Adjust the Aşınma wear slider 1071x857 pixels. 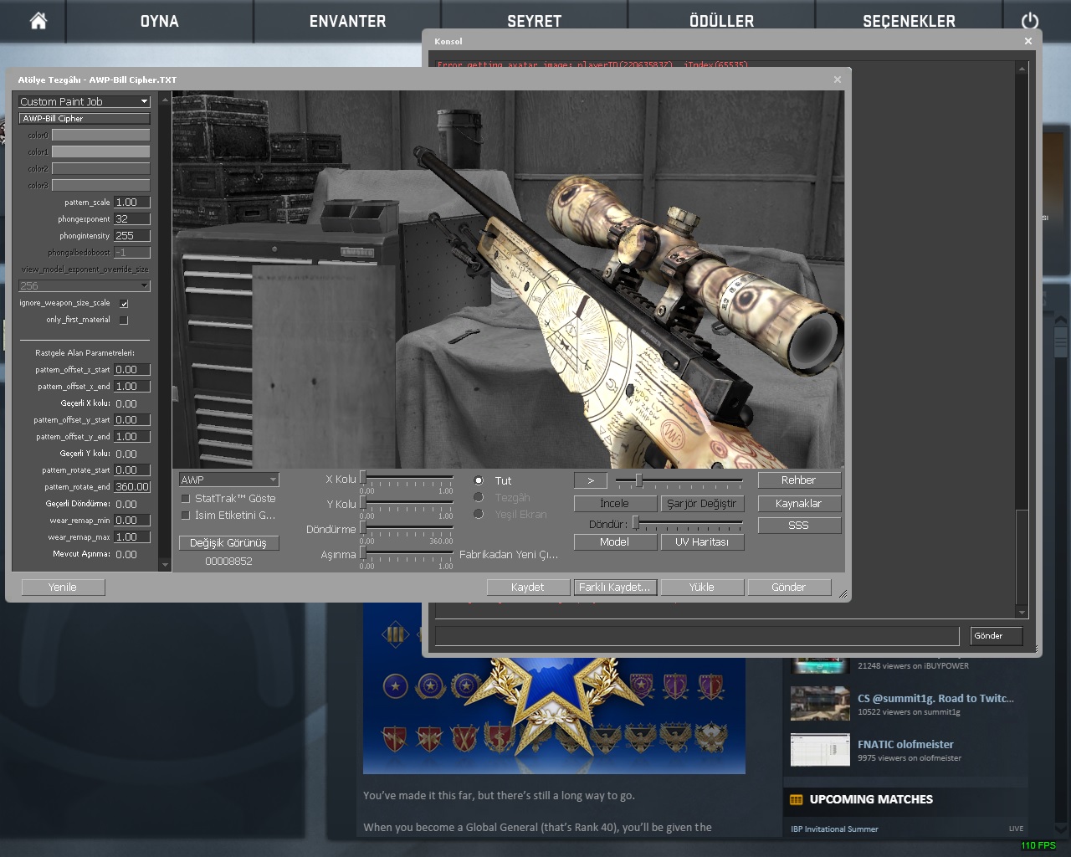pos(407,553)
